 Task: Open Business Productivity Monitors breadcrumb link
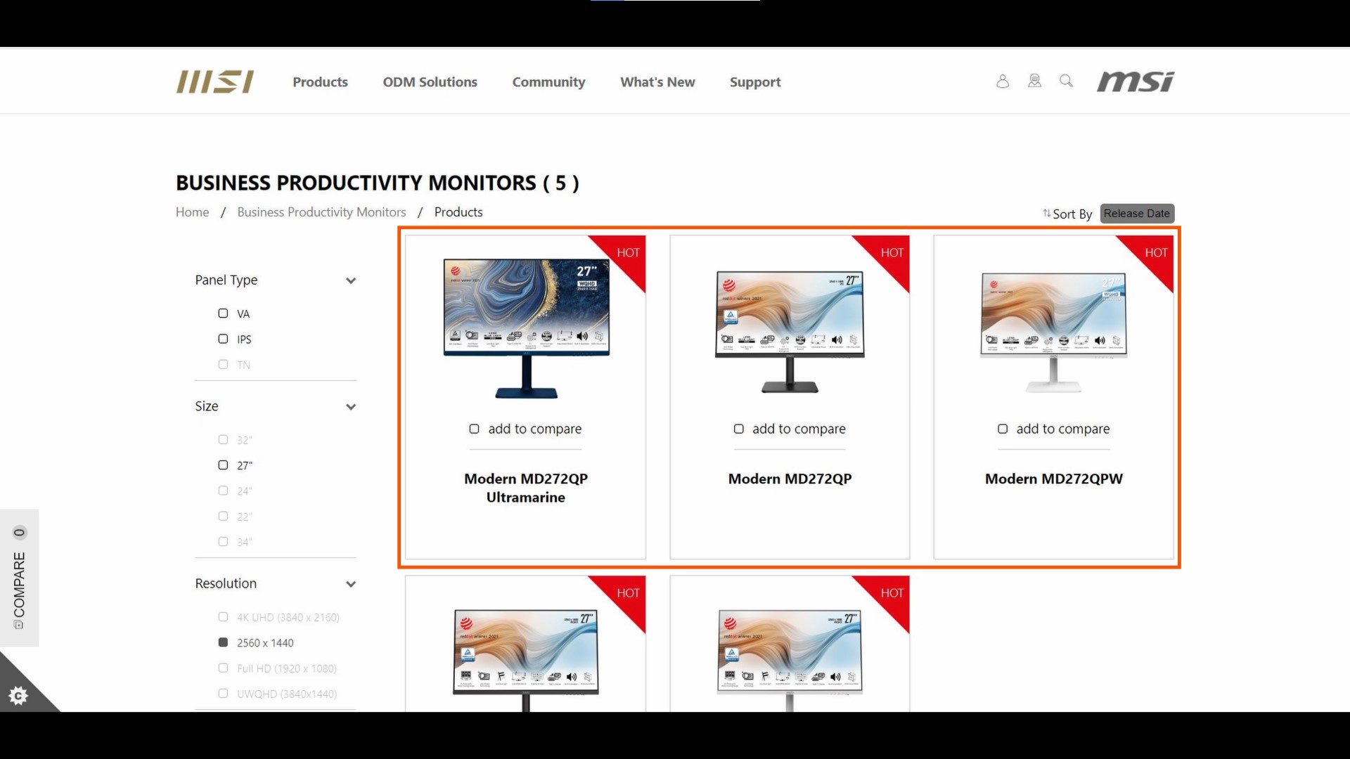321,212
